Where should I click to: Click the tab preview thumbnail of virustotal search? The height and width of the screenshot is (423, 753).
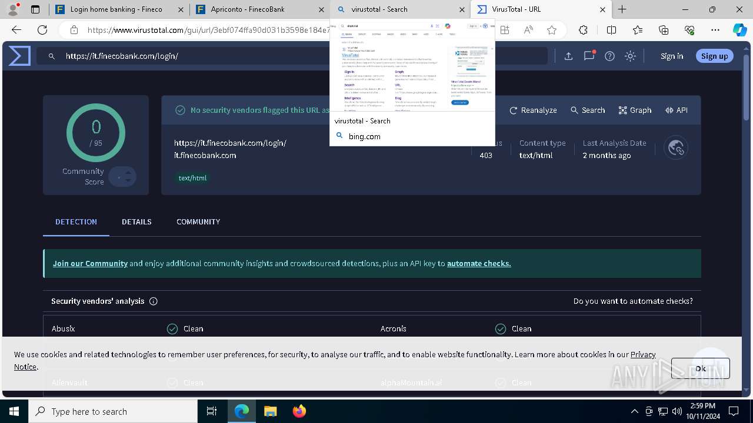[412, 65]
